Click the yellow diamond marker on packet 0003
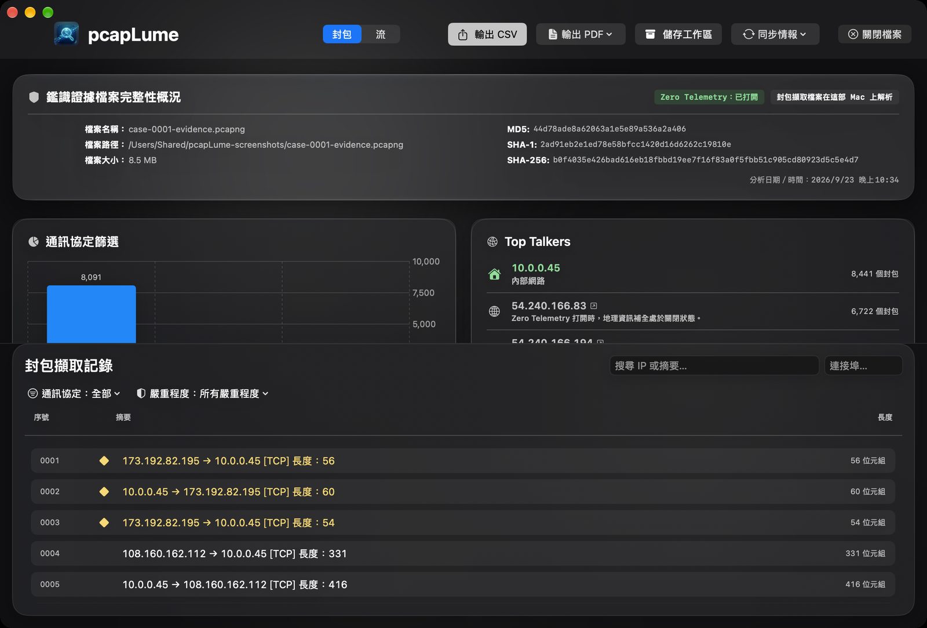Image resolution: width=927 pixels, height=628 pixels. point(104,522)
